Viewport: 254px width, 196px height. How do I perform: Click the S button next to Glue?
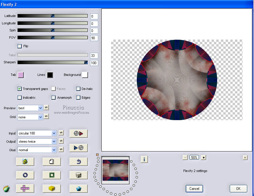coord(61,149)
